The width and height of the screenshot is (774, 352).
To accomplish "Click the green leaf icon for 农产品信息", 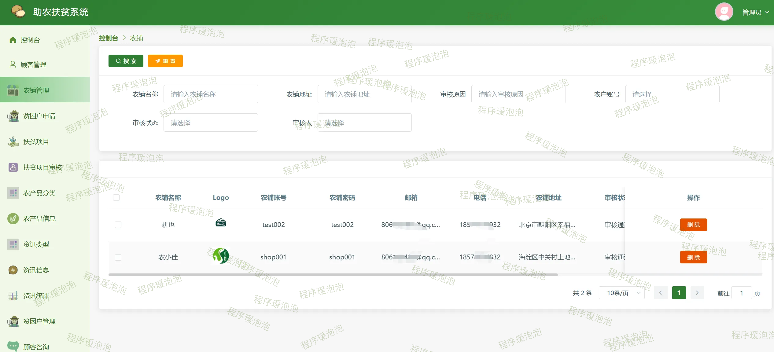I will click(x=13, y=219).
